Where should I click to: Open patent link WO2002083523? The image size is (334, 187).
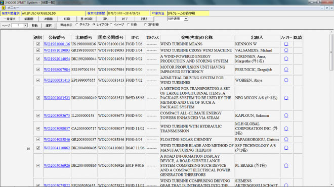(57, 98)
